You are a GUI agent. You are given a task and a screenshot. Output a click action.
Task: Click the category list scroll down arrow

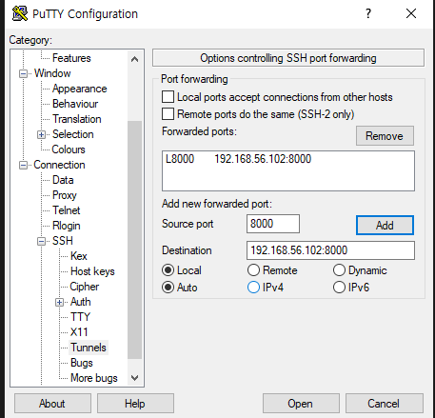point(134,378)
